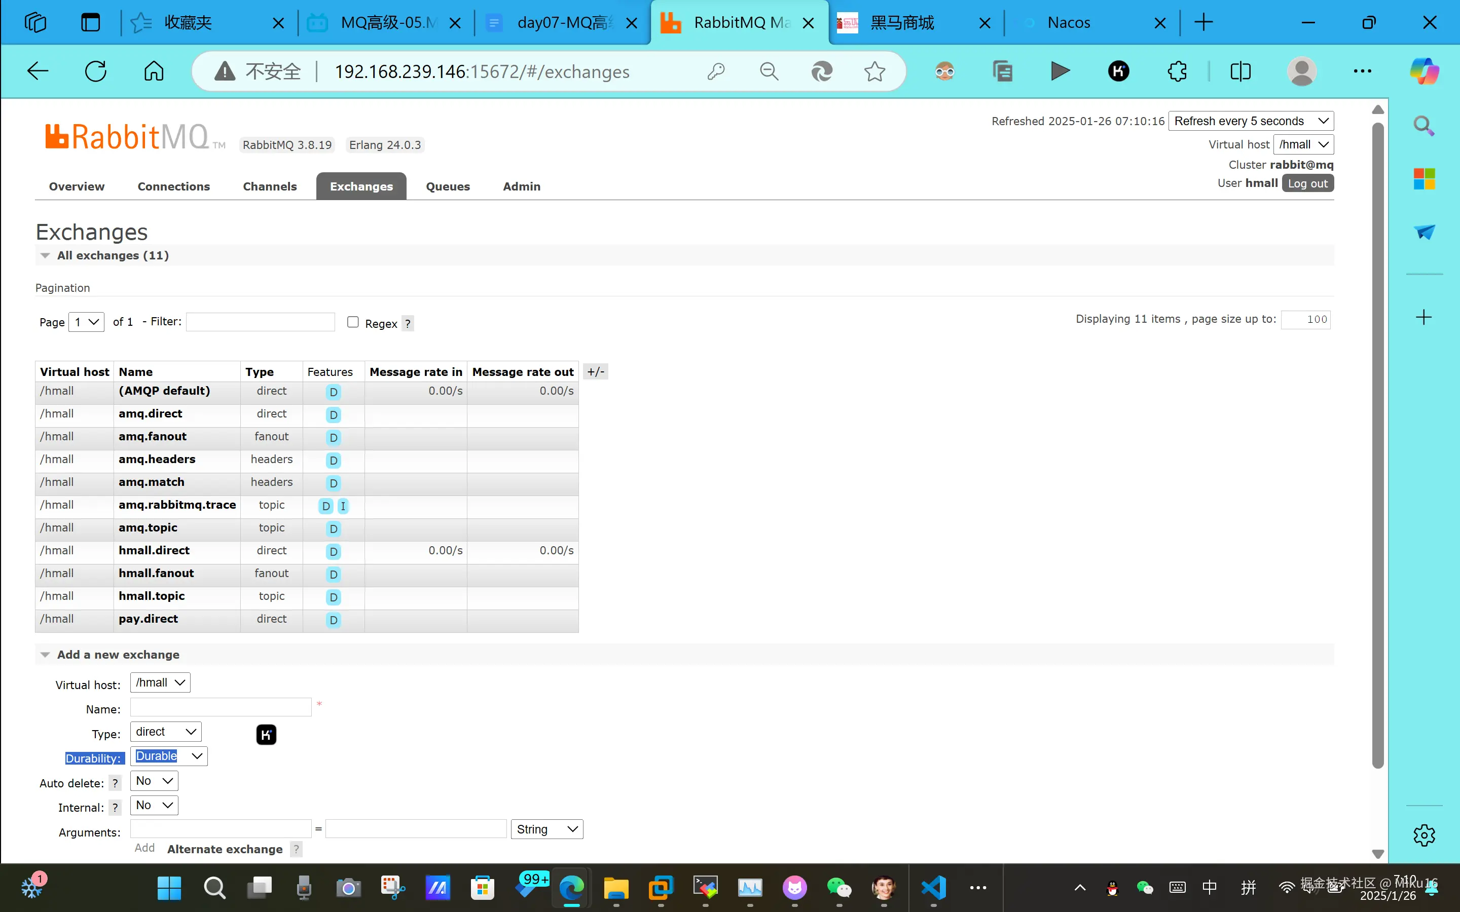Click the home page icon
Screen dimensions: 1460x912
click(x=153, y=71)
